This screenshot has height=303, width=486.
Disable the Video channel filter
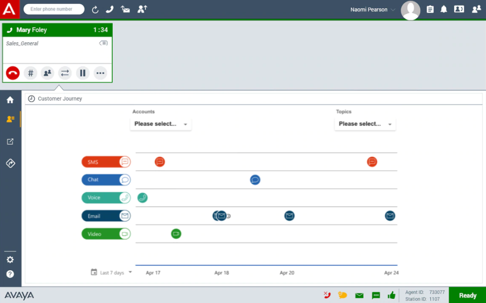coord(106,234)
